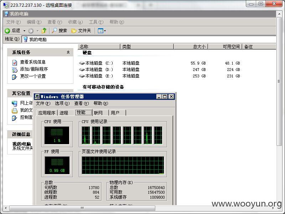Open the Views layout icon

[x=100, y=31]
